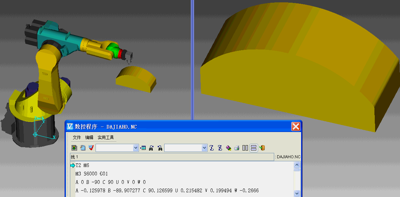Viewport: 400px width, 197px height.
Task: Click the eraser highlighter icon
Action: 228,148
